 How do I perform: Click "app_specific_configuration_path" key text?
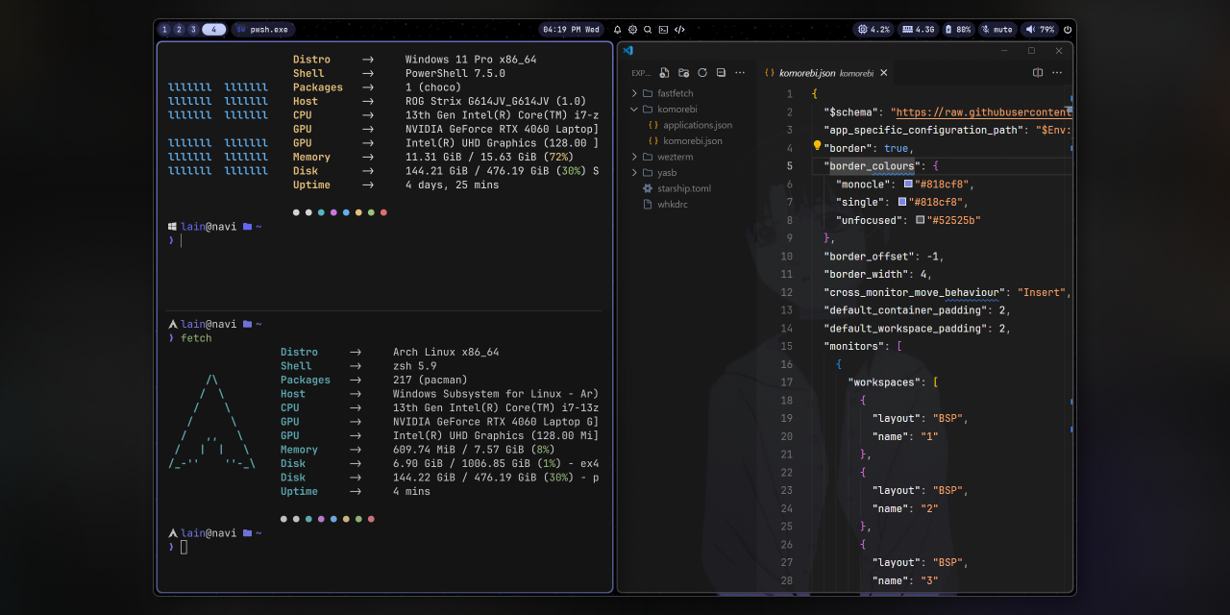(x=922, y=130)
